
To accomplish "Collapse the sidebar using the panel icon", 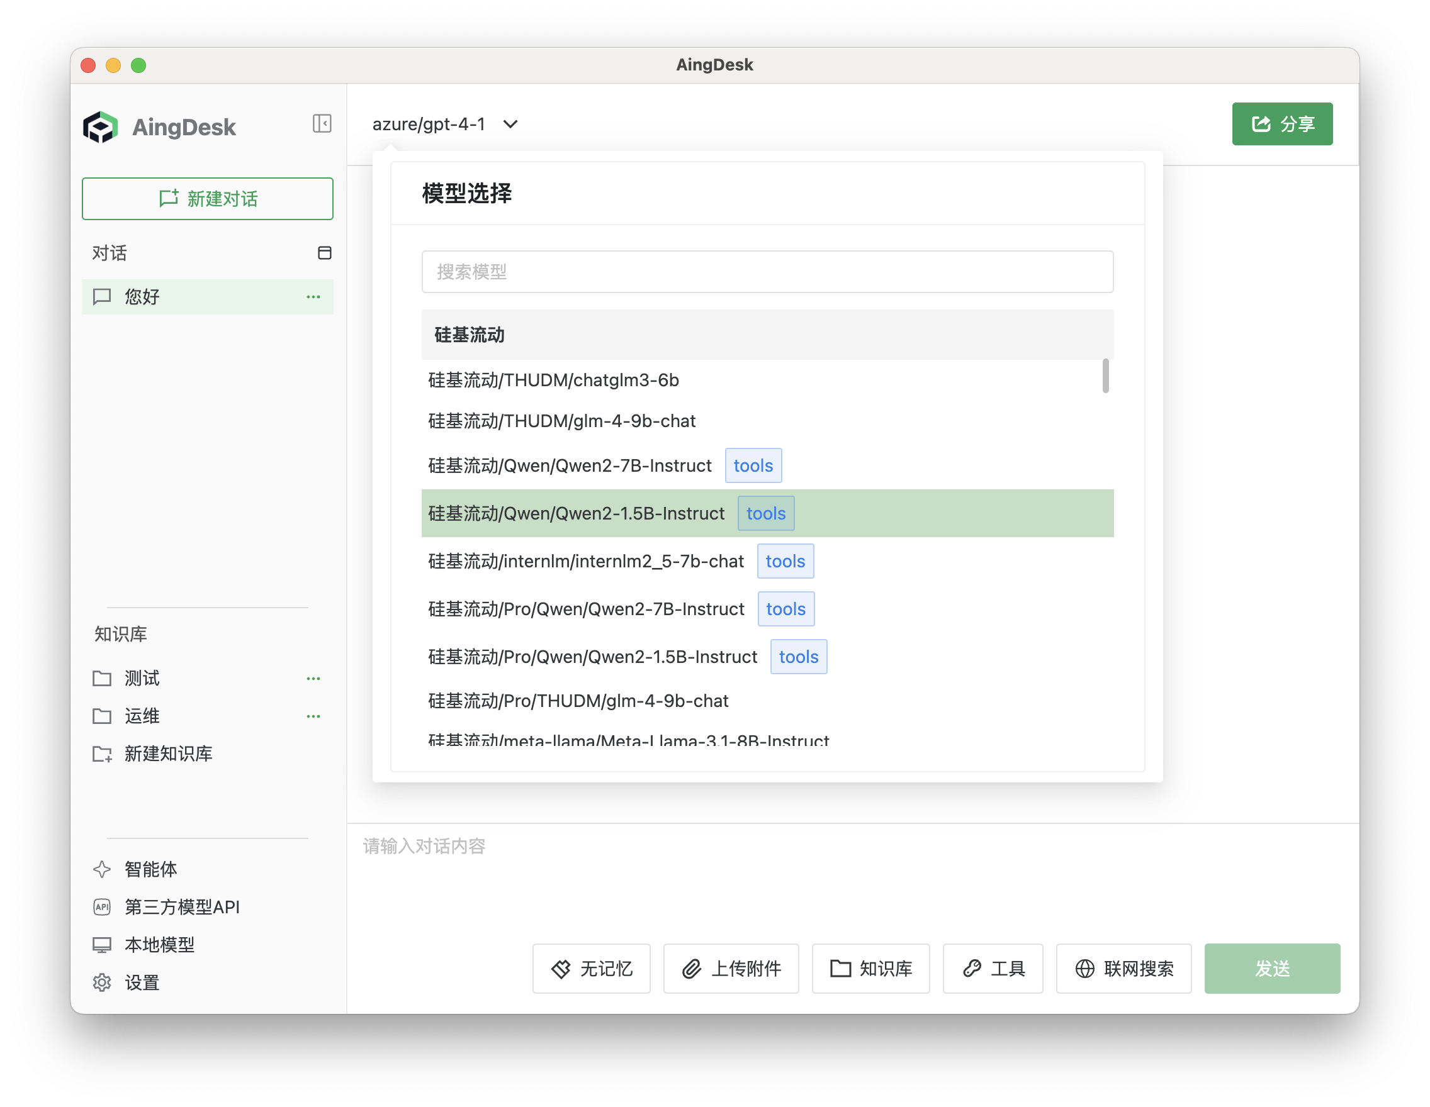I will [x=322, y=124].
